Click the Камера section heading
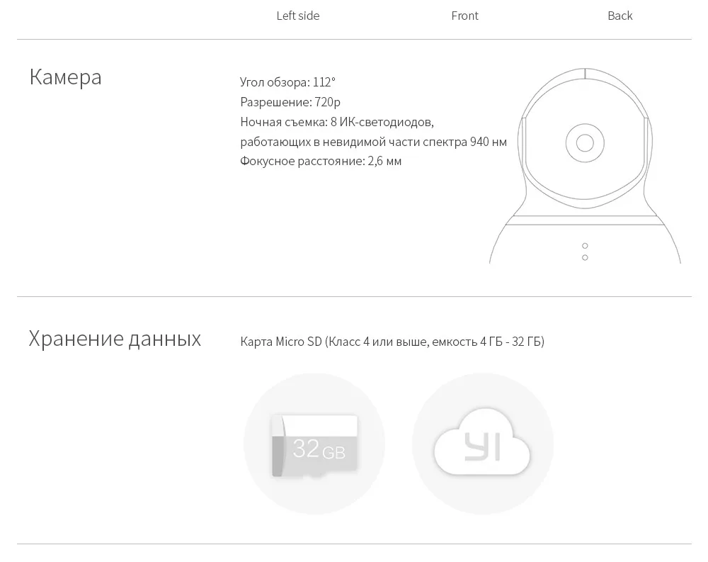This screenshot has height=562, width=708. click(65, 77)
